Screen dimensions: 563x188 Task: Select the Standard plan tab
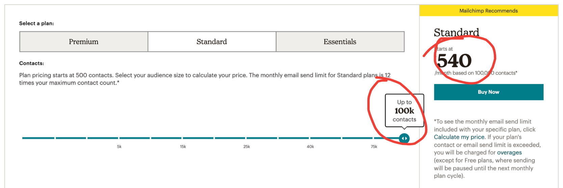coord(212,42)
